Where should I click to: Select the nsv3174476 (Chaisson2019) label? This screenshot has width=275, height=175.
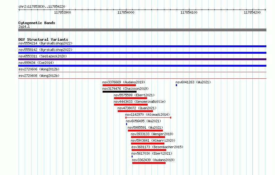[125, 89]
